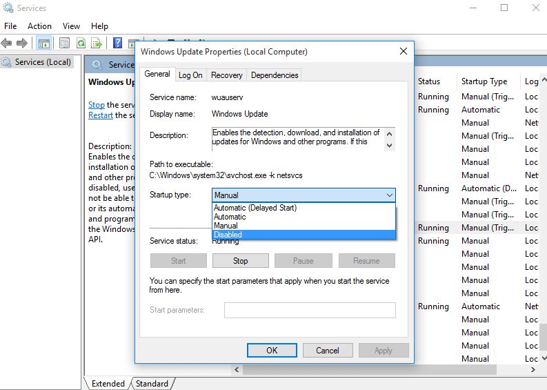Click the green Refresh toolbar icon
This screenshot has width=547, height=390.
click(81, 43)
